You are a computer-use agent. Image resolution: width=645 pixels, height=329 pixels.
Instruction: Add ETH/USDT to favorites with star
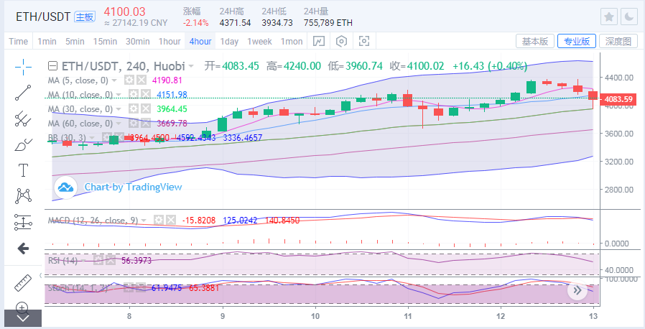608,16
